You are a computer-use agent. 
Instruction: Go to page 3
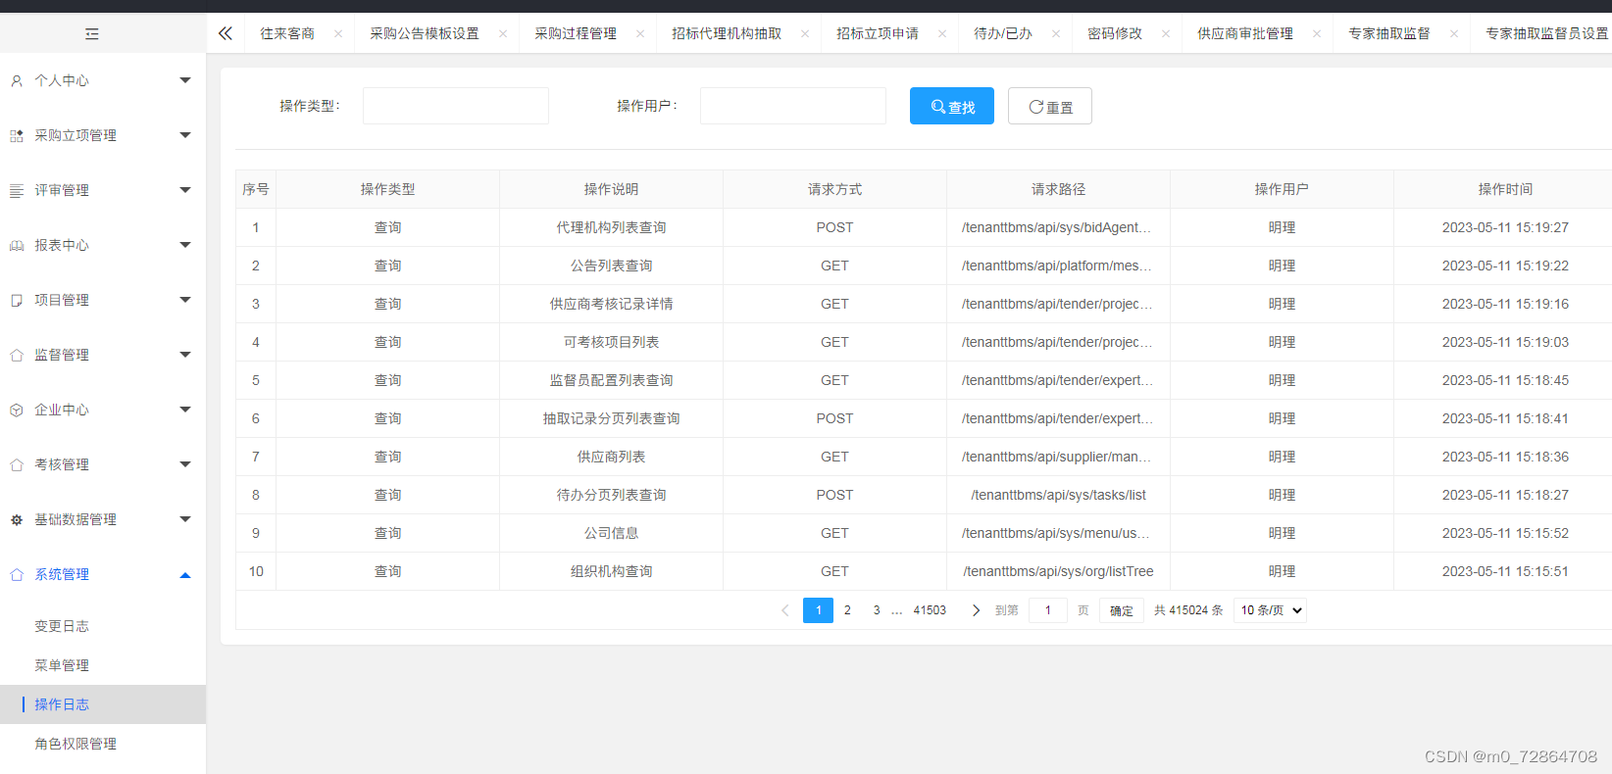[877, 610]
